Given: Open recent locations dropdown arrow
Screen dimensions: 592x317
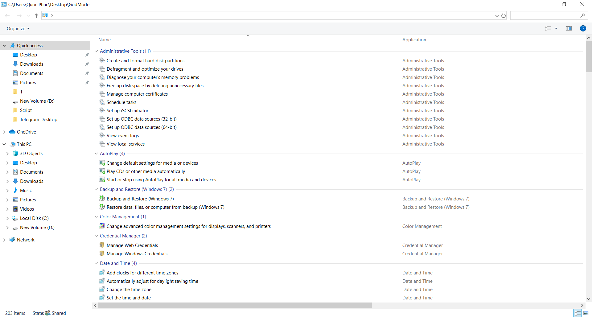Looking at the screenshot, I should pyautogui.click(x=28, y=15).
